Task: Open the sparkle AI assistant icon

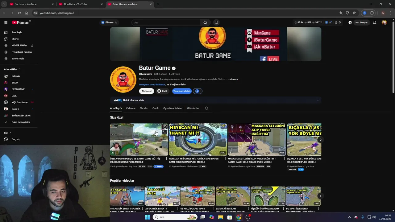Action: [x=350, y=23]
